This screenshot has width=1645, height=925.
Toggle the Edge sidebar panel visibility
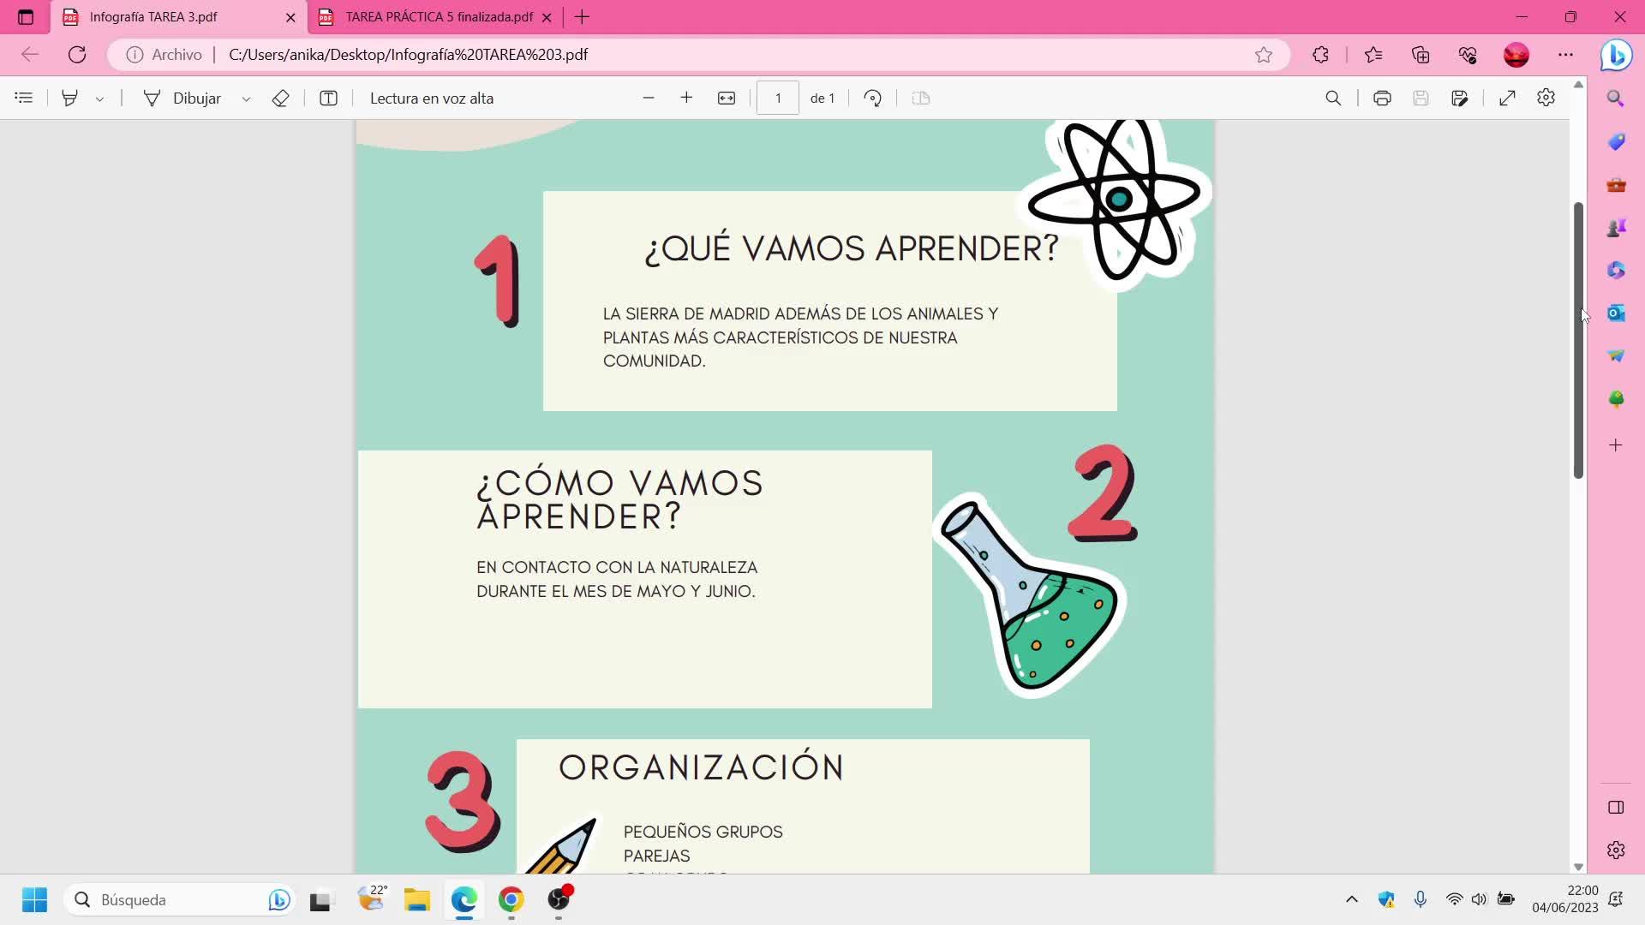tap(1616, 808)
